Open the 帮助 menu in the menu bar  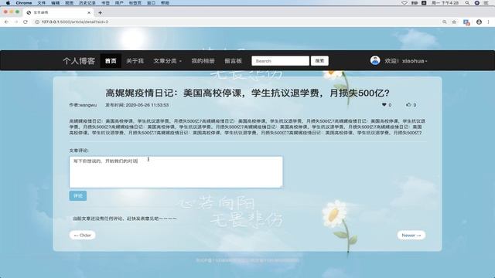pos(165,3)
